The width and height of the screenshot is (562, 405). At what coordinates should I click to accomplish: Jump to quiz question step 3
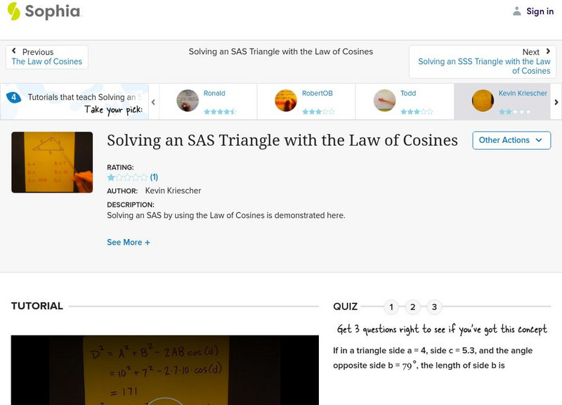434,307
